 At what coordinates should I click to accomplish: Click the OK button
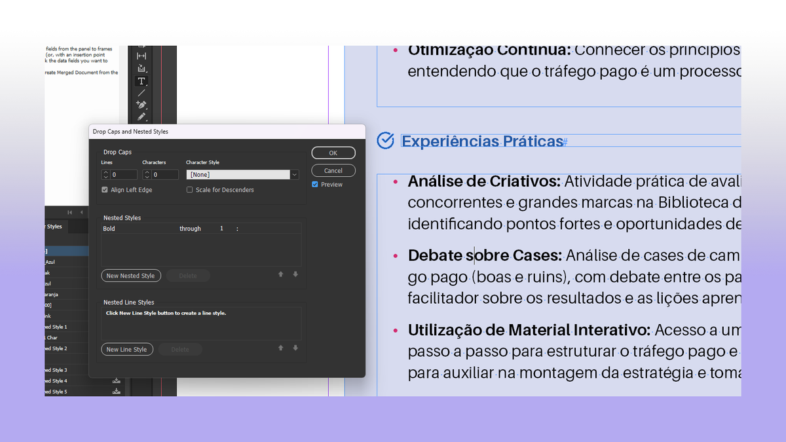tap(333, 152)
